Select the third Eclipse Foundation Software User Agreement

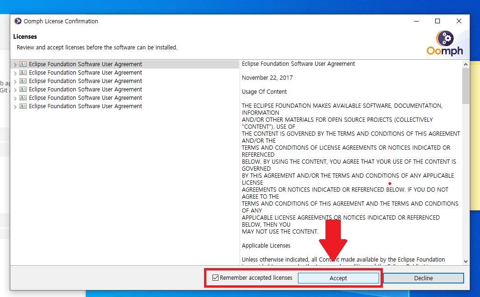coord(85,81)
